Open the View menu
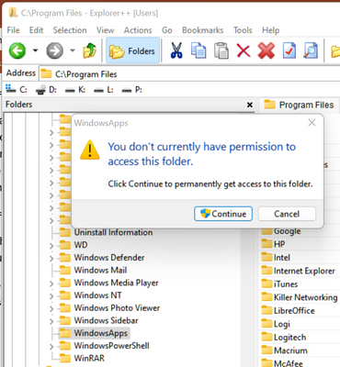The height and width of the screenshot is (367, 340). pos(105,30)
